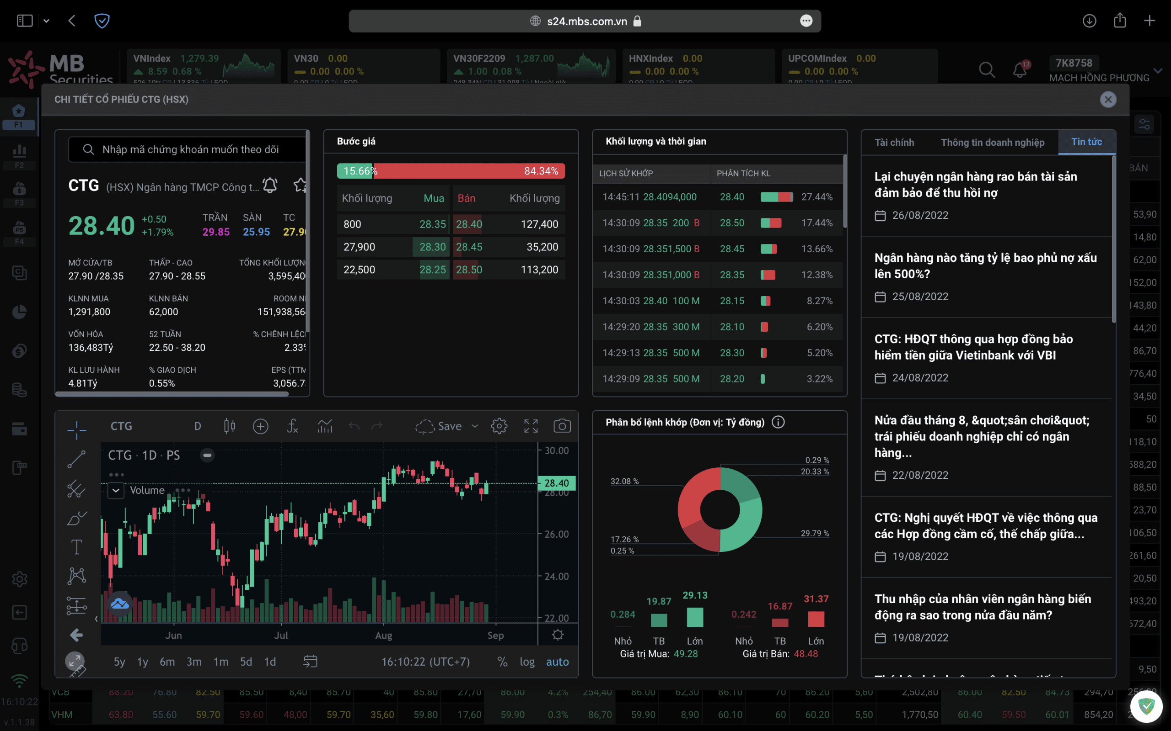Set chart range to 3m
Image resolution: width=1171 pixels, height=731 pixels.
(x=194, y=662)
